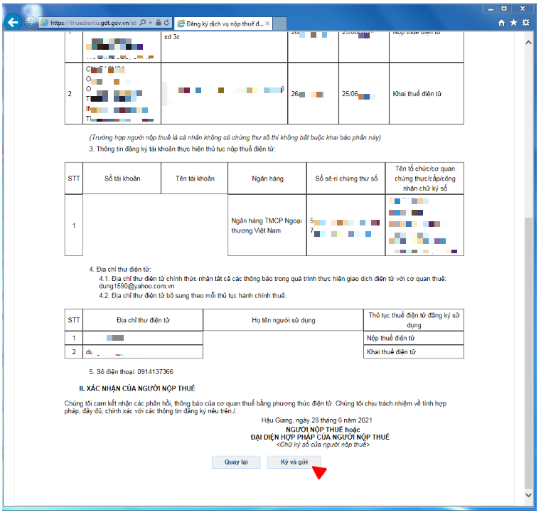
Task: Click the thuedientu.gdt.gov.vn address field
Action: point(93,23)
